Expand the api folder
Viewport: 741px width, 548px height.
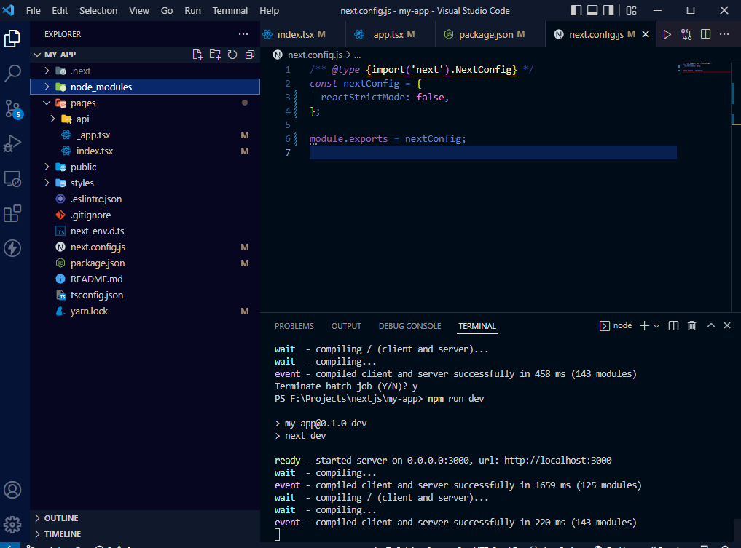click(x=52, y=119)
